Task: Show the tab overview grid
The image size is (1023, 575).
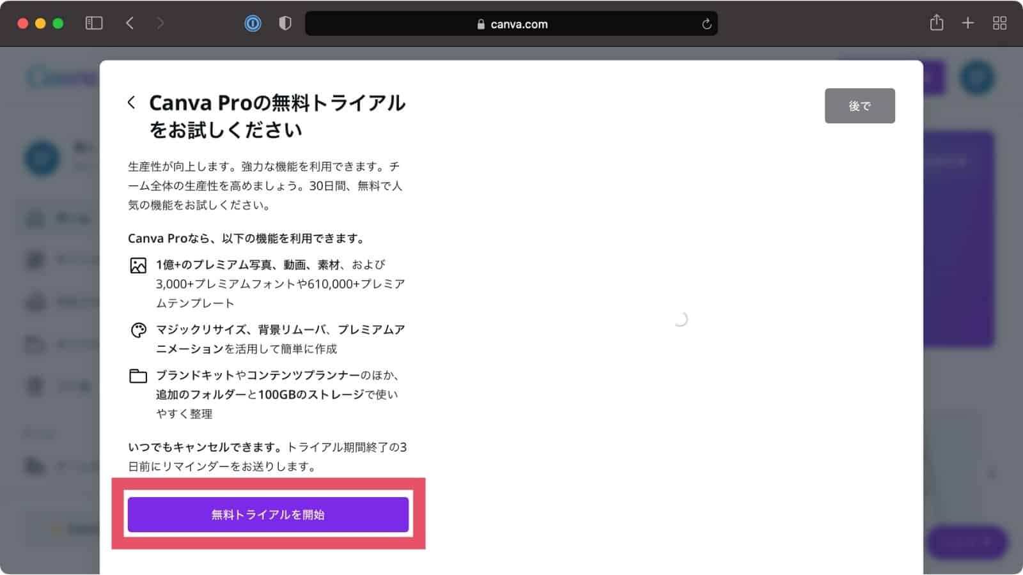Action: pos(999,24)
